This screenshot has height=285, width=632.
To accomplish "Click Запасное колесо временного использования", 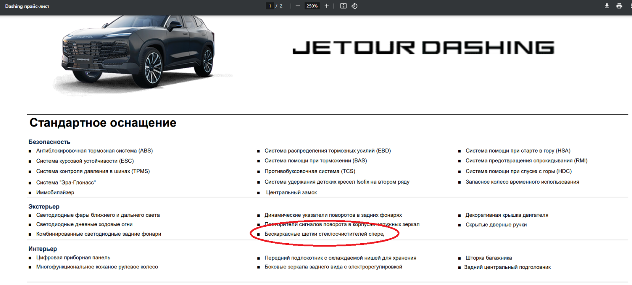I will (x=522, y=182).
